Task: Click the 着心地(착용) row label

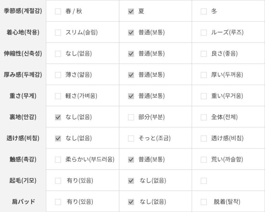Action: point(23,33)
